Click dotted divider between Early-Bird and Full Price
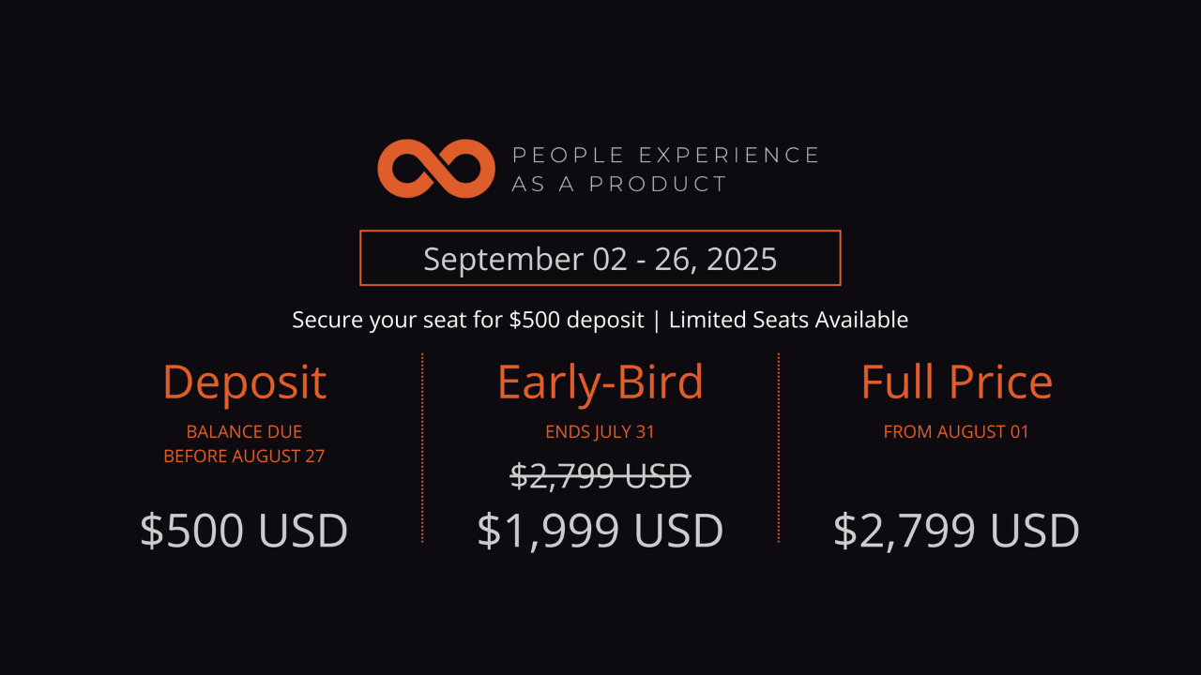The width and height of the screenshot is (1201, 675). point(779,448)
